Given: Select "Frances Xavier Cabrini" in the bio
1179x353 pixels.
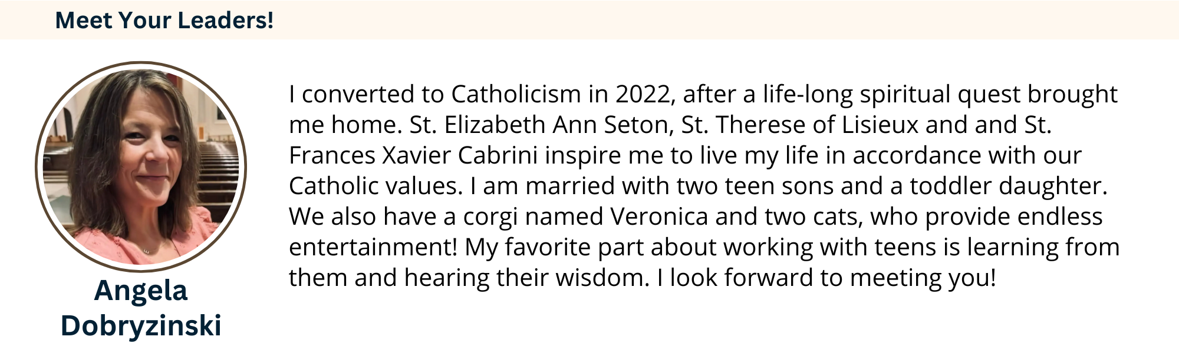Looking at the screenshot, I should coord(413,155).
